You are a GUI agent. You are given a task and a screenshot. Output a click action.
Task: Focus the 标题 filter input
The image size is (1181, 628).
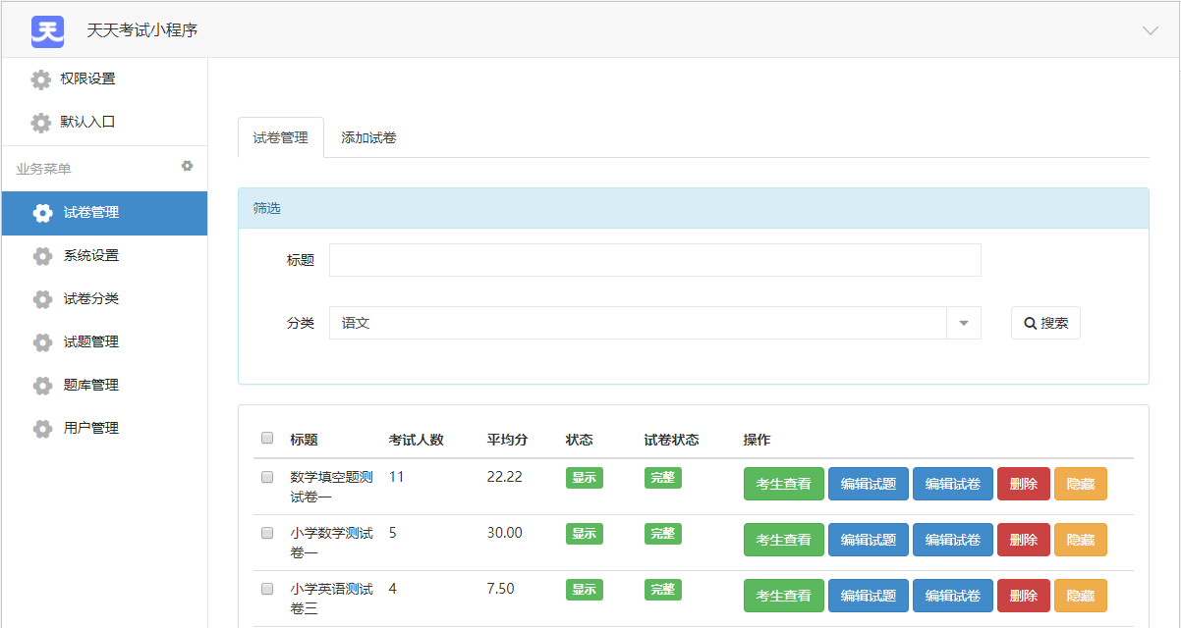point(654,260)
